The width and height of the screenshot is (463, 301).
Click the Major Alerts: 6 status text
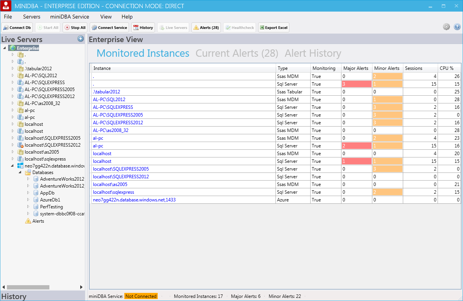pos(246,296)
